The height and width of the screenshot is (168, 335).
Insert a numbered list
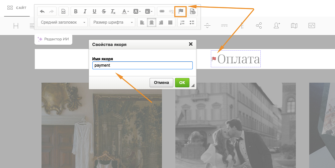click(182, 22)
